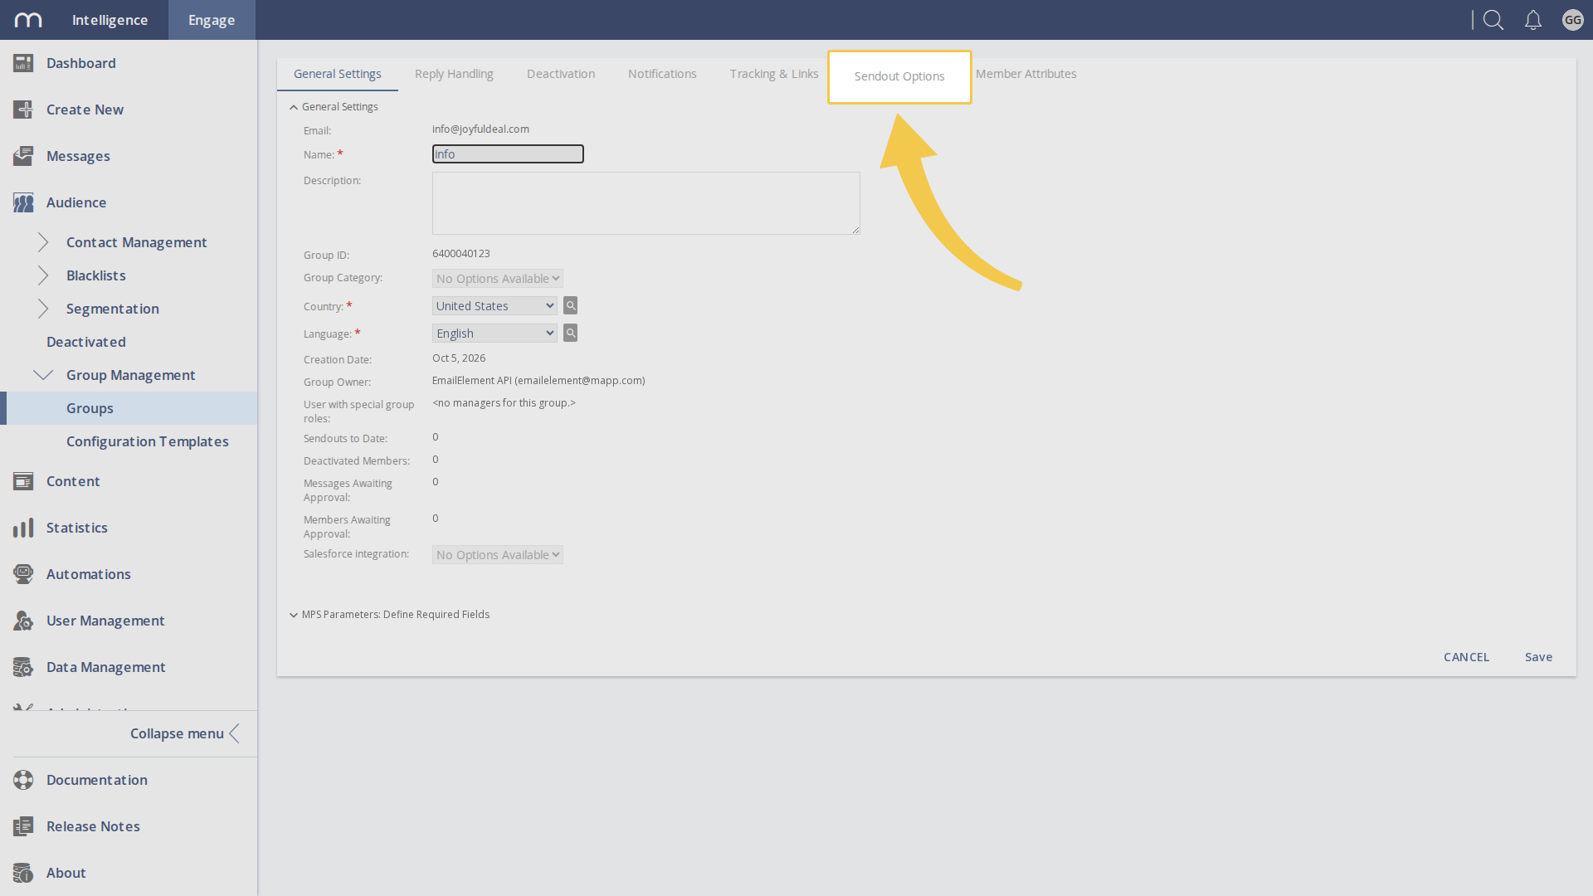
Task: Open Documentation in the sidebar
Action: 97,780
